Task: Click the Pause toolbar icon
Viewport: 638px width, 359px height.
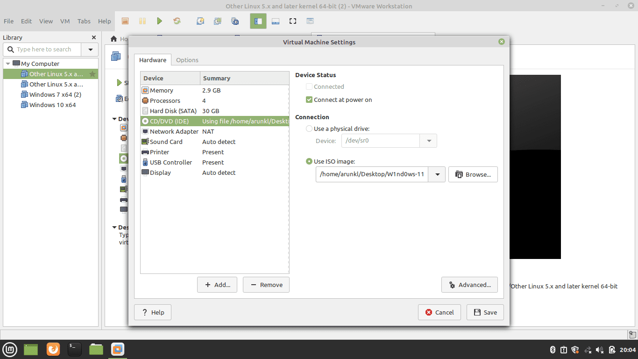Action: [142, 21]
